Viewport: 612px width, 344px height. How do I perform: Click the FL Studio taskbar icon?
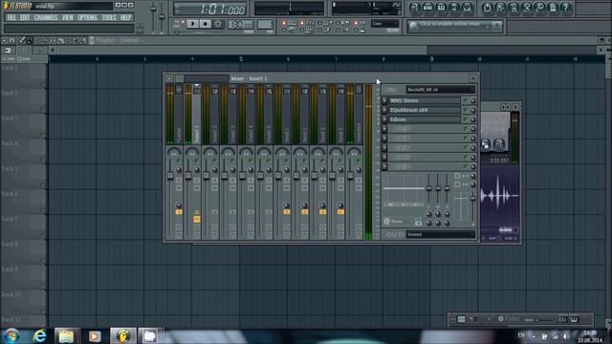(122, 335)
